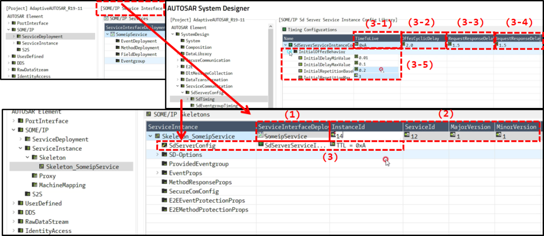Click the SecureComConfig folder icon
Image resolution: width=544 pixels, height=236 pixels.
tap(164, 192)
